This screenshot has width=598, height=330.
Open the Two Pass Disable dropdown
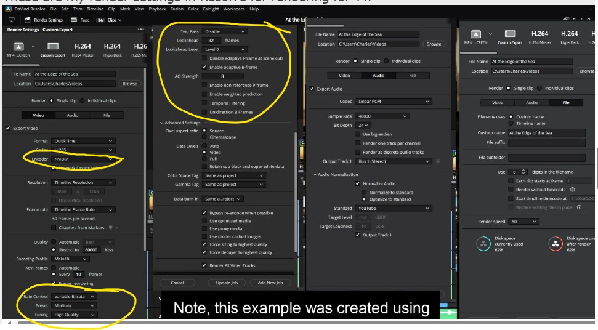(225, 31)
